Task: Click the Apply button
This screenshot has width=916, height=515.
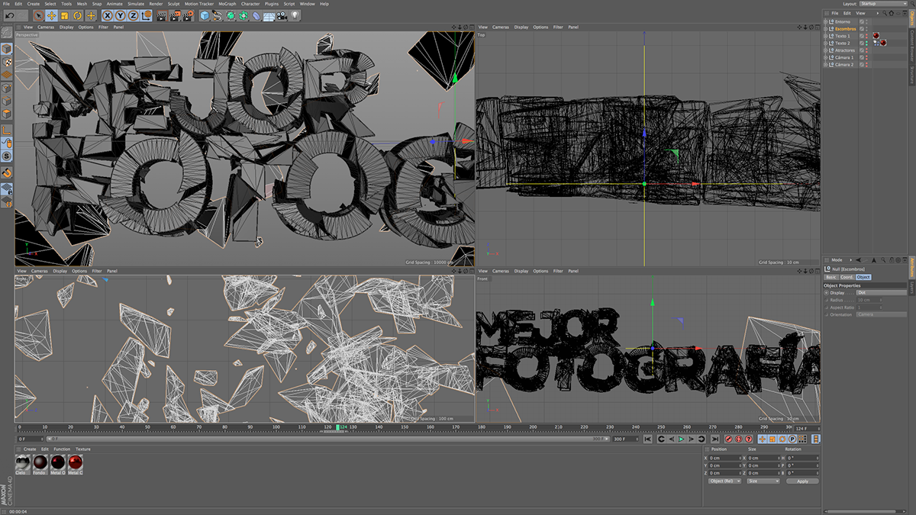Action: (802, 481)
